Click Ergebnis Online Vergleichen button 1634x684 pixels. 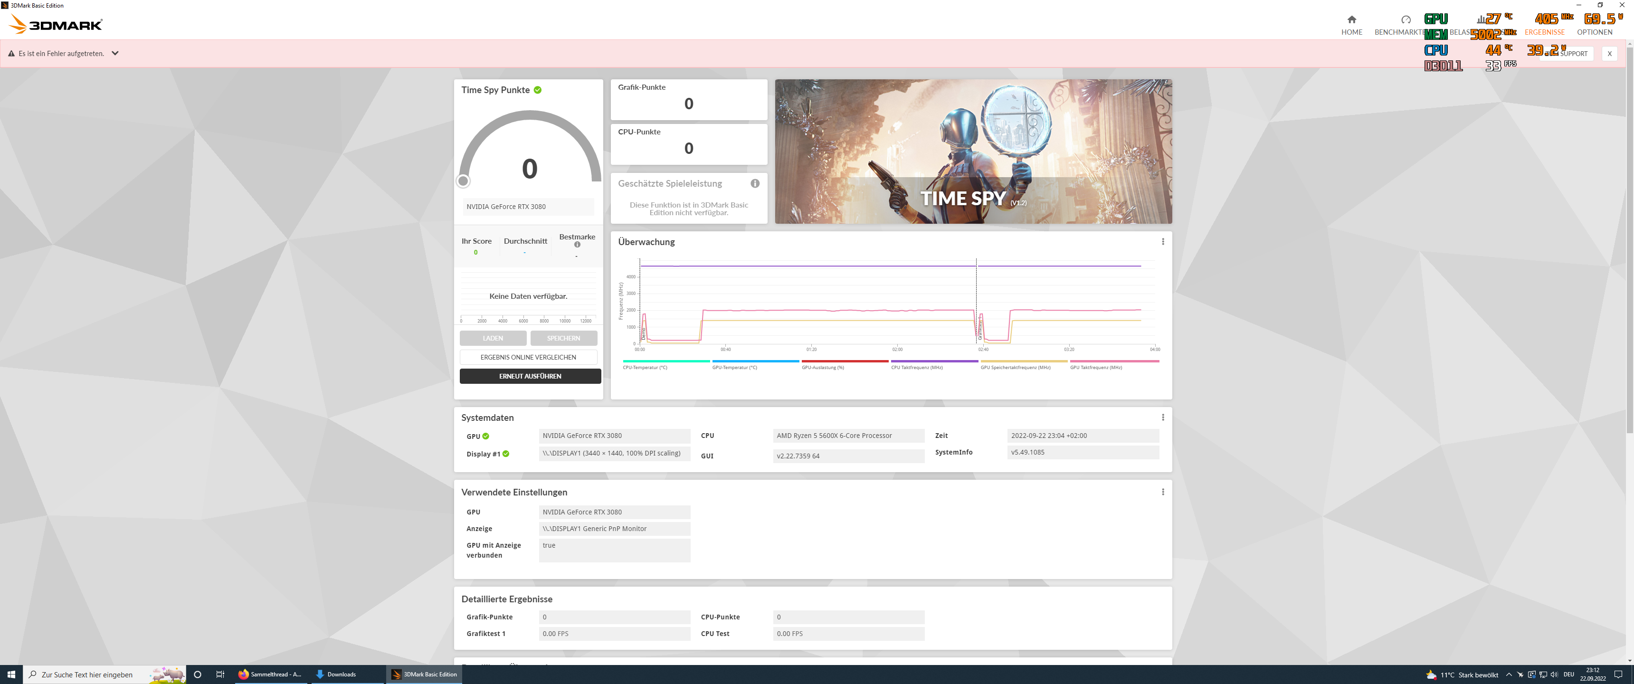point(528,357)
